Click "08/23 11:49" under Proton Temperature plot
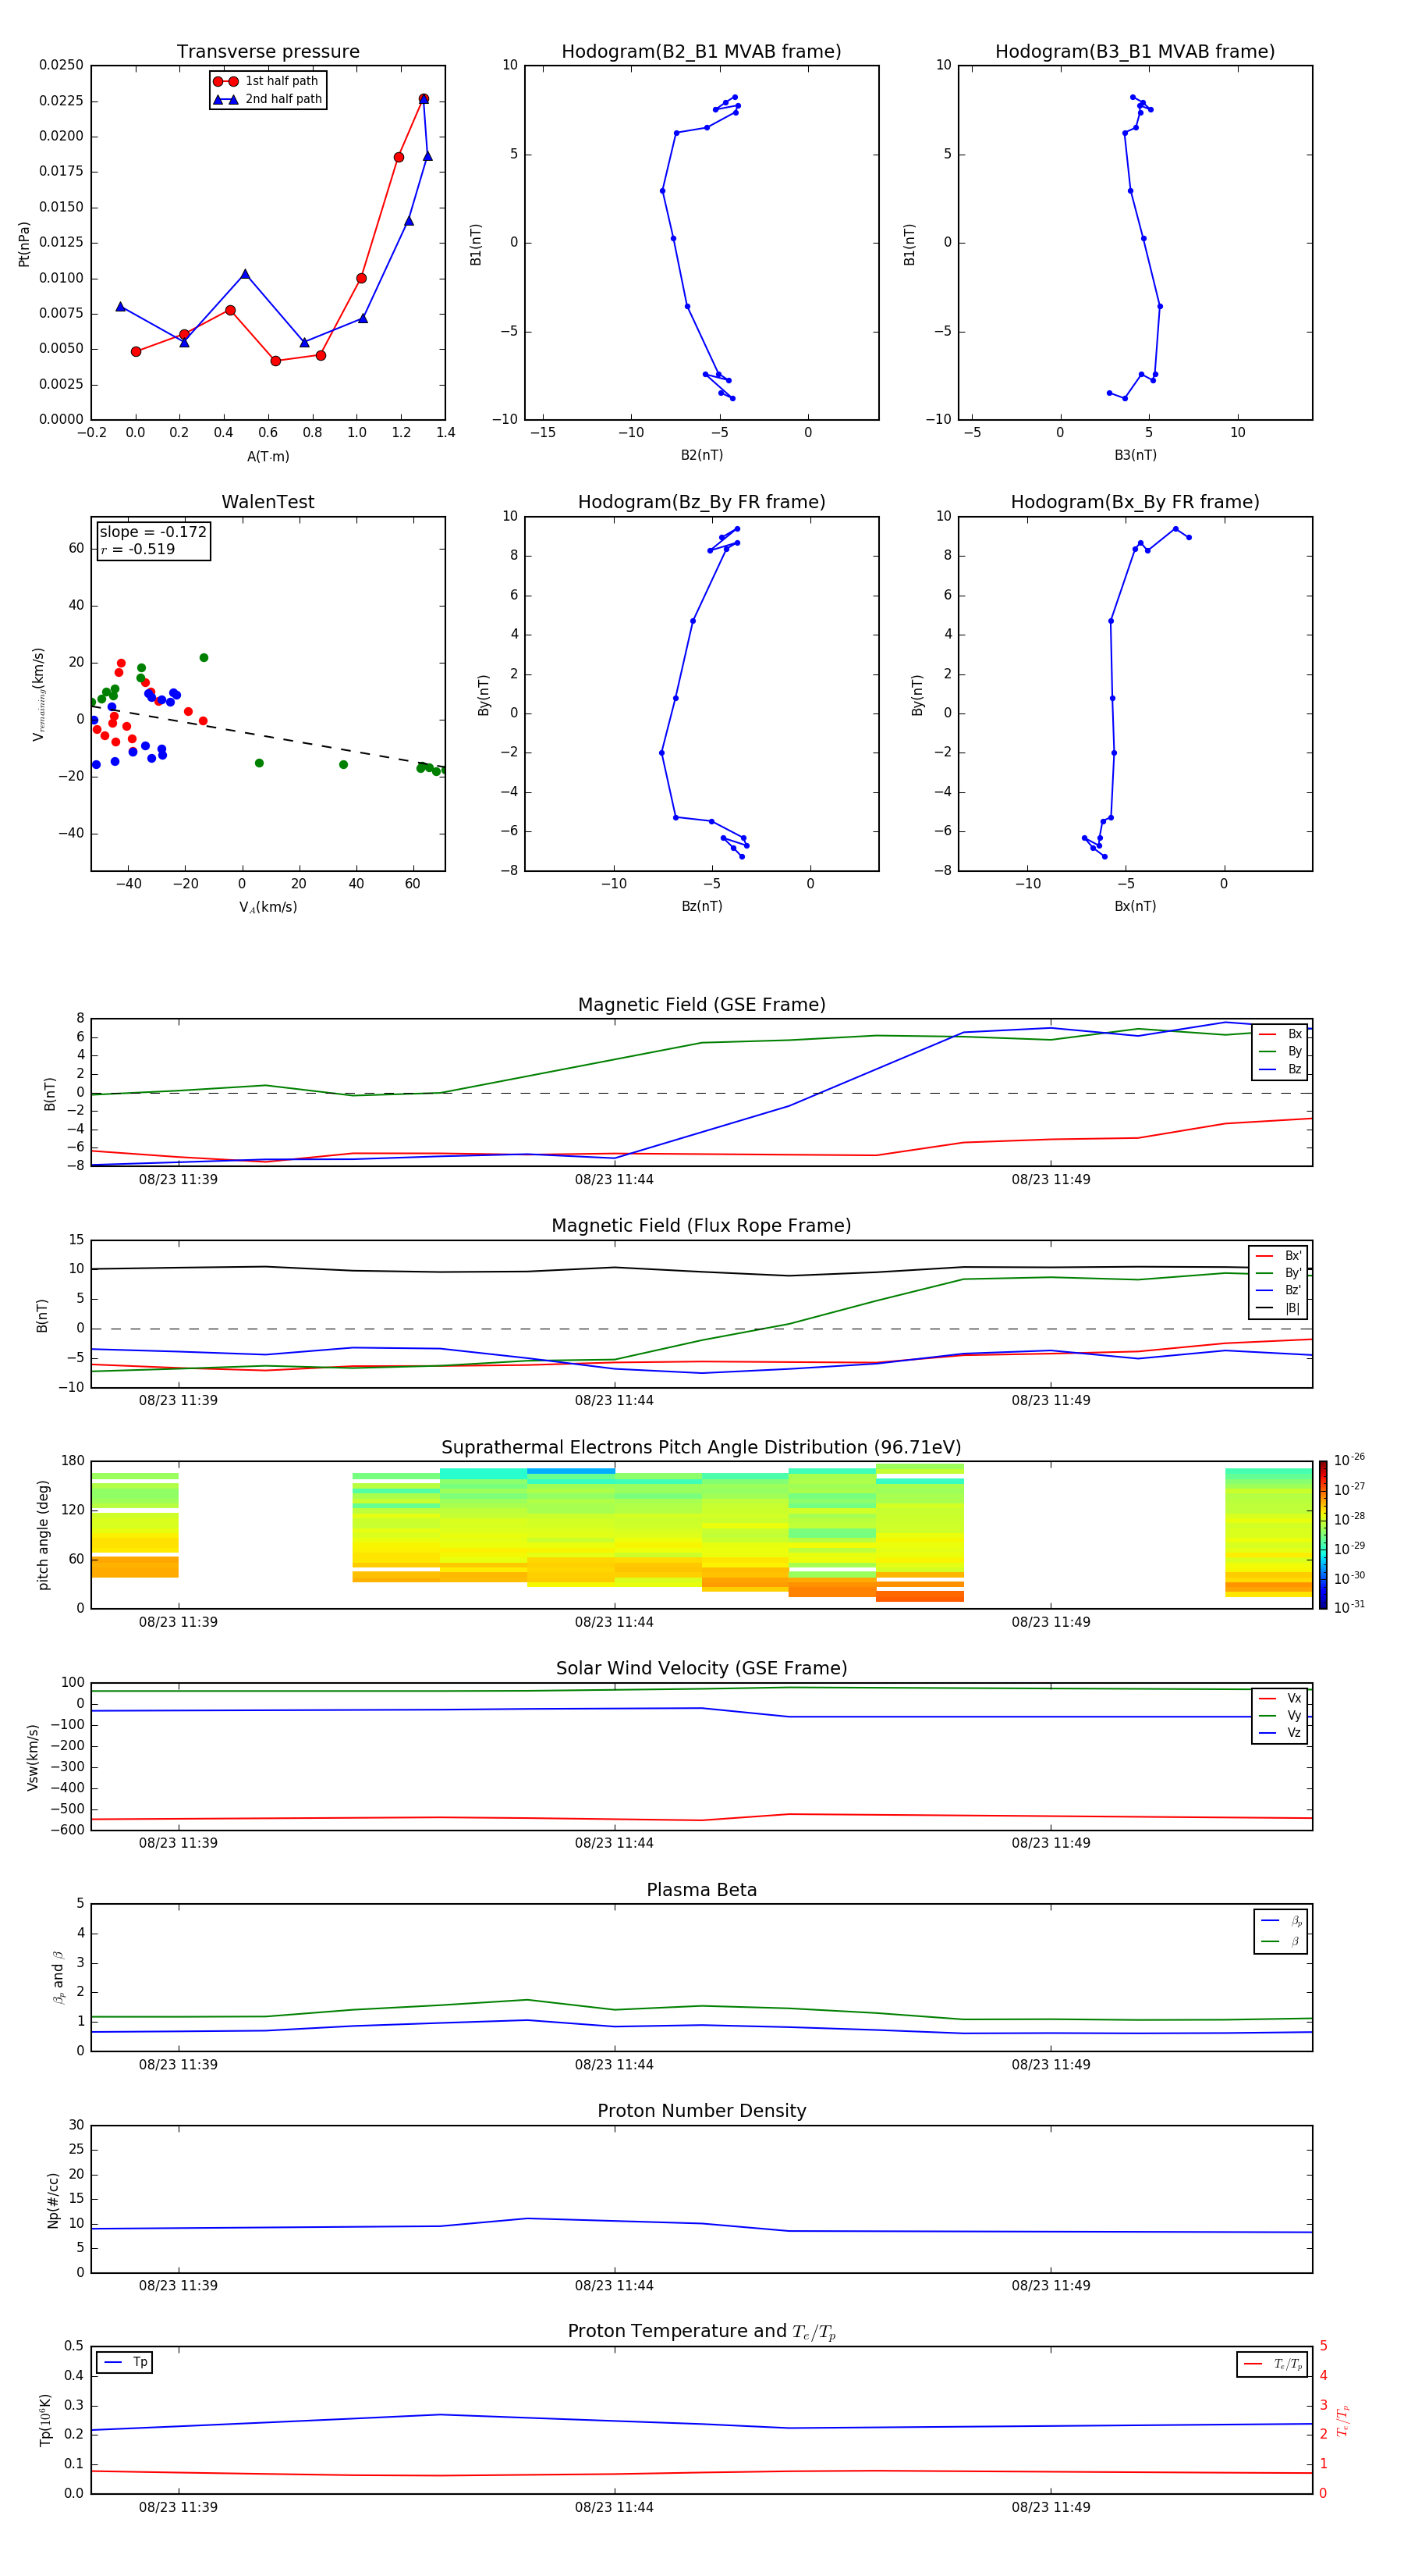This screenshot has height=2576, width=1404. [1050, 2507]
